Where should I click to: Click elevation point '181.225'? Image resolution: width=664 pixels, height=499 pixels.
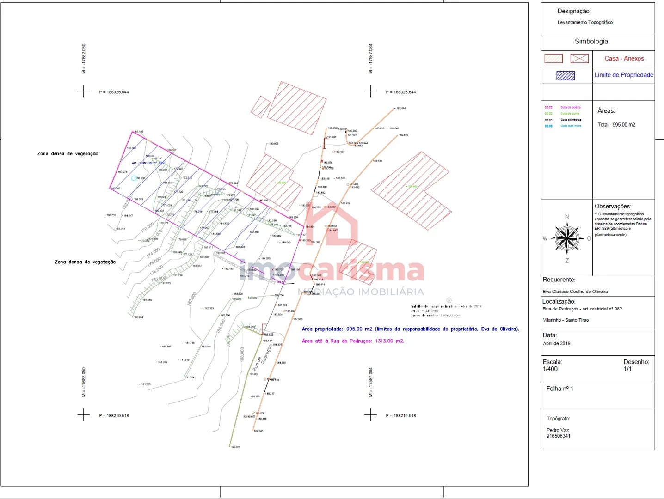pyautogui.click(x=146, y=384)
